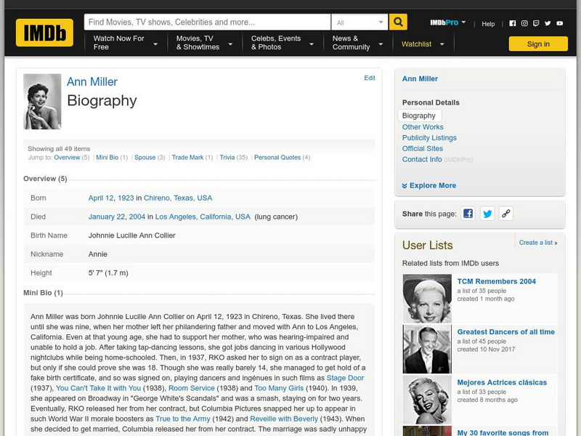Open the search category 'All' dropdown
The image size is (581, 436).
[x=359, y=23]
